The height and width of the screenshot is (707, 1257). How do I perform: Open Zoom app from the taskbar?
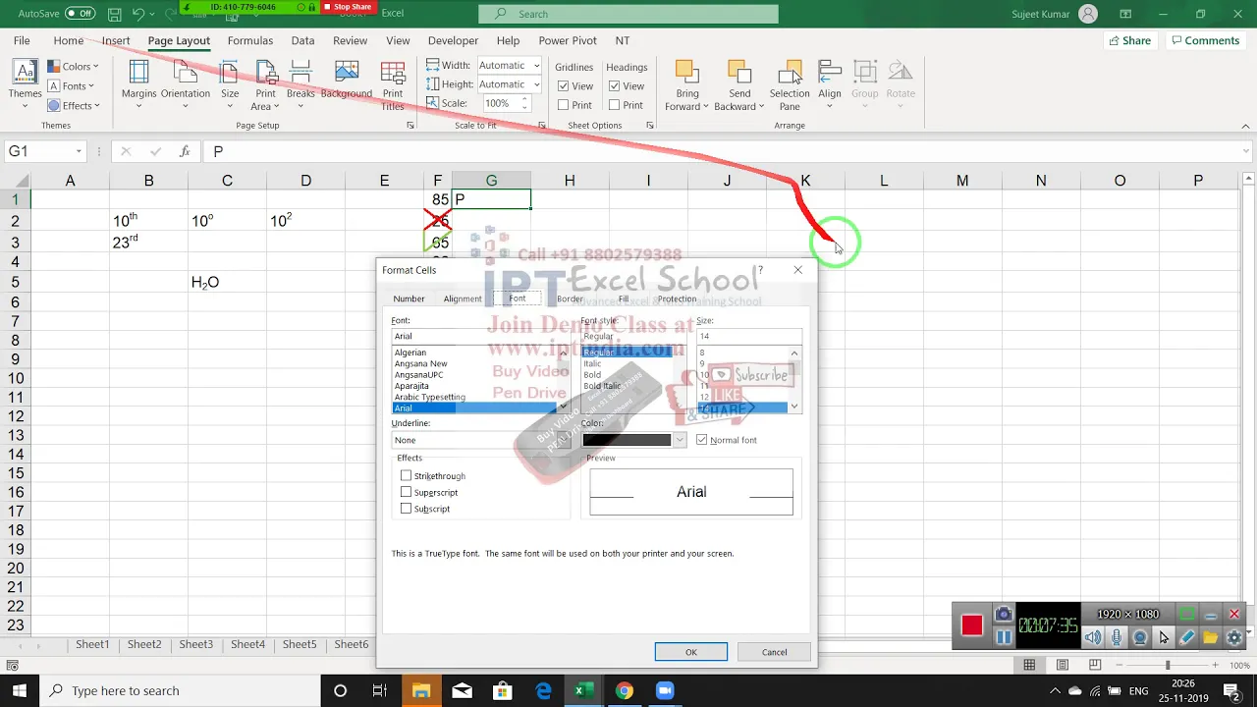[665, 690]
